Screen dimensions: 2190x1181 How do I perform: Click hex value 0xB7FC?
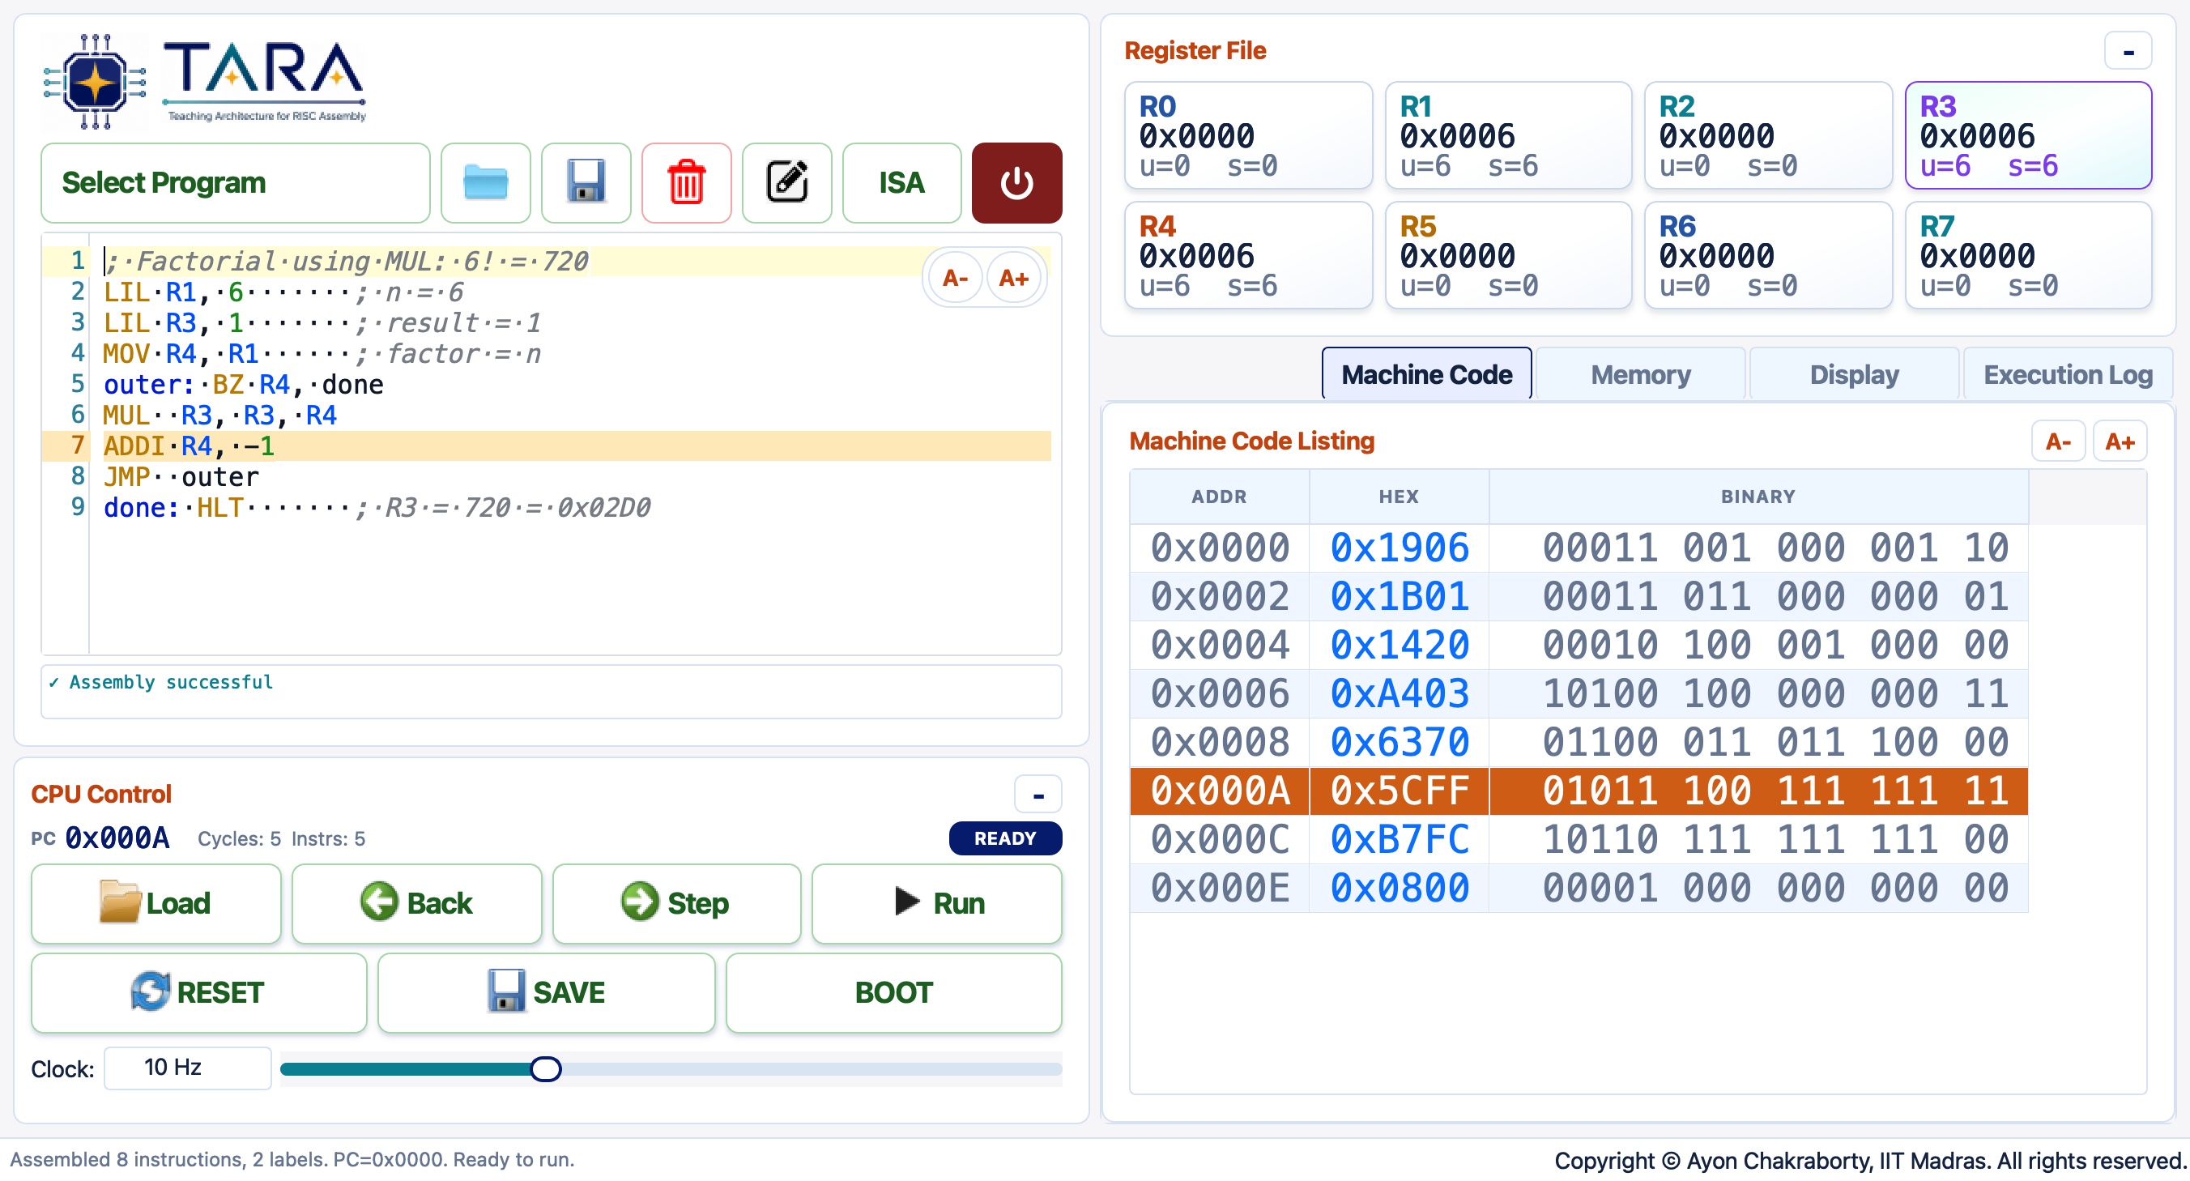click(1400, 839)
